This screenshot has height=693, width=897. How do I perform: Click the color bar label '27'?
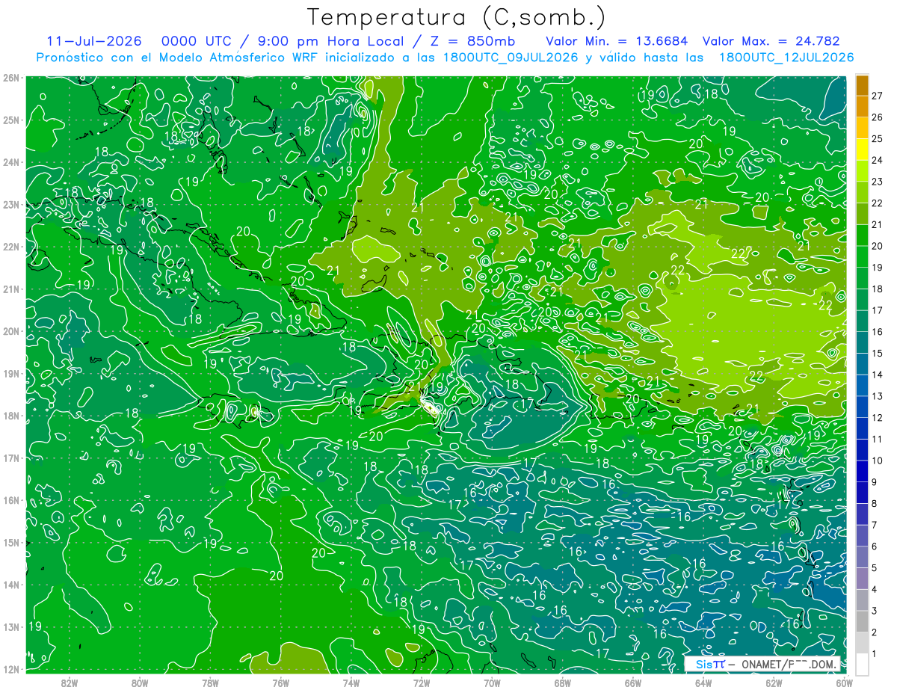pyautogui.click(x=878, y=96)
